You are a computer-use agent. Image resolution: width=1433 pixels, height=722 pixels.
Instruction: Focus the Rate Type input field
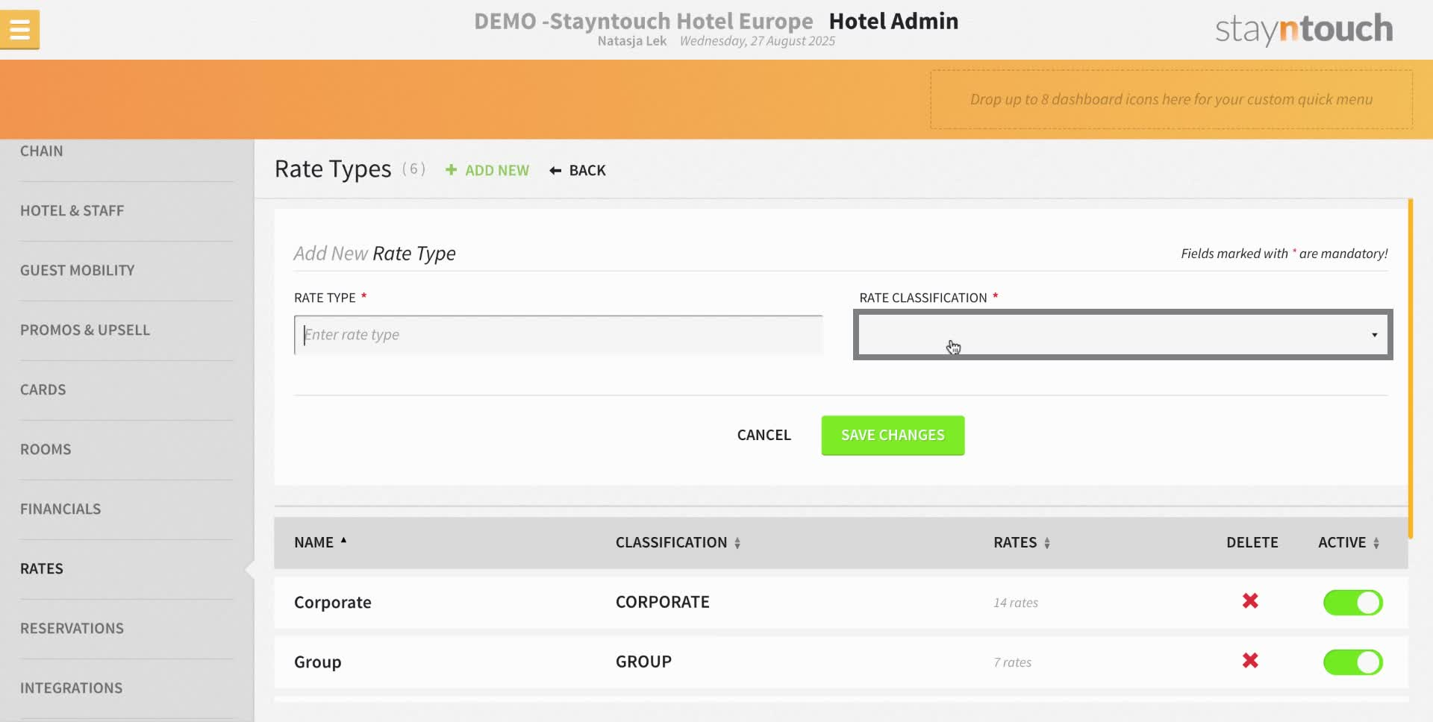(558, 335)
